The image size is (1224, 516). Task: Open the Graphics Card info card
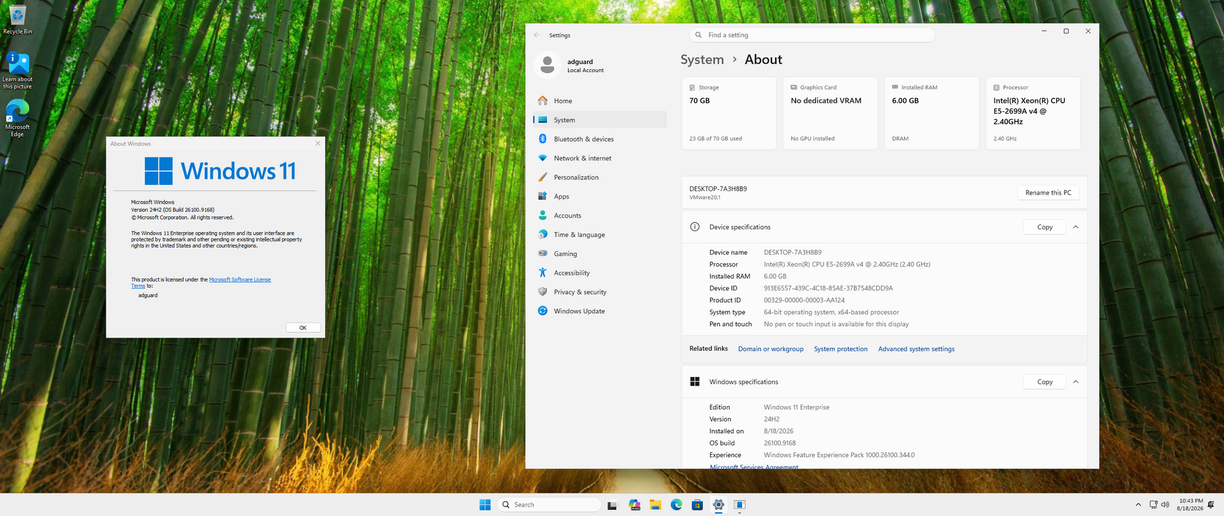point(830,113)
